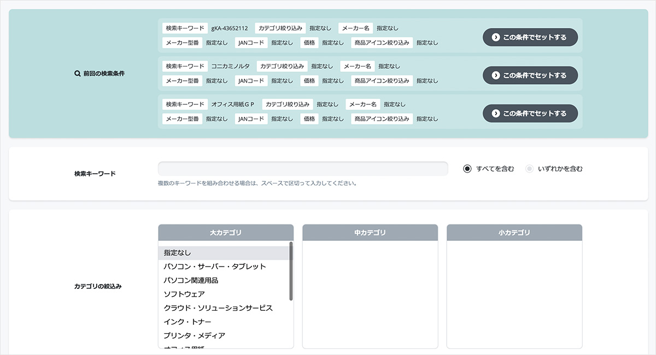Click the JANコード tag in the first saved search
This screenshot has width=656, height=355.
coord(250,42)
